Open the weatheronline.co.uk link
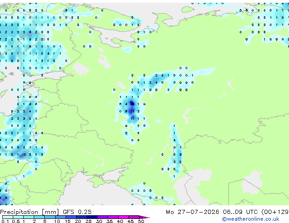Viewport: 289px width, 223px height. pos(251,219)
